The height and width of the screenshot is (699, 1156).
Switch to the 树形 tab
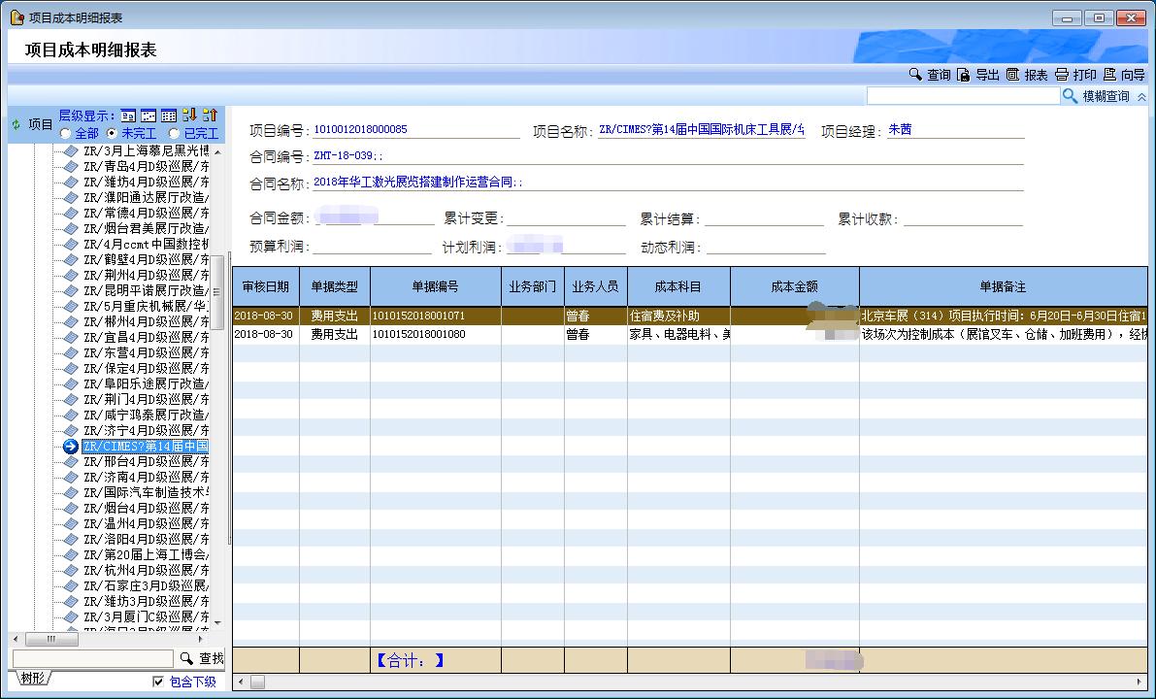[34, 678]
